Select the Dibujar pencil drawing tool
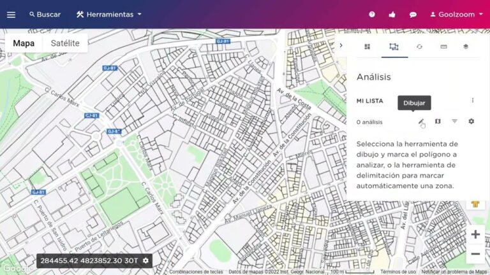Image resolution: width=490 pixels, height=275 pixels. 421,122
